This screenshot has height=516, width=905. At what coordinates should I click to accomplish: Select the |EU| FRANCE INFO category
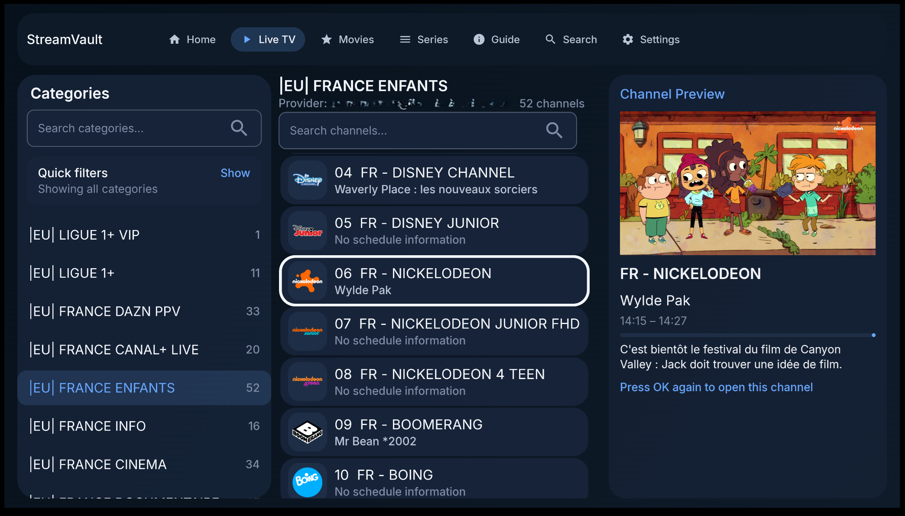(144, 426)
